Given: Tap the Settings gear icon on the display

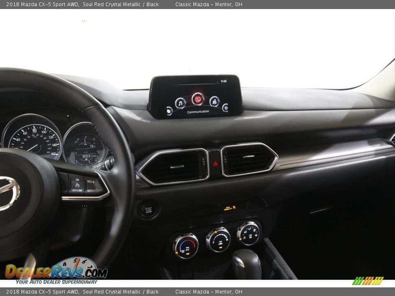Looking at the screenshot, I should click(225, 108).
